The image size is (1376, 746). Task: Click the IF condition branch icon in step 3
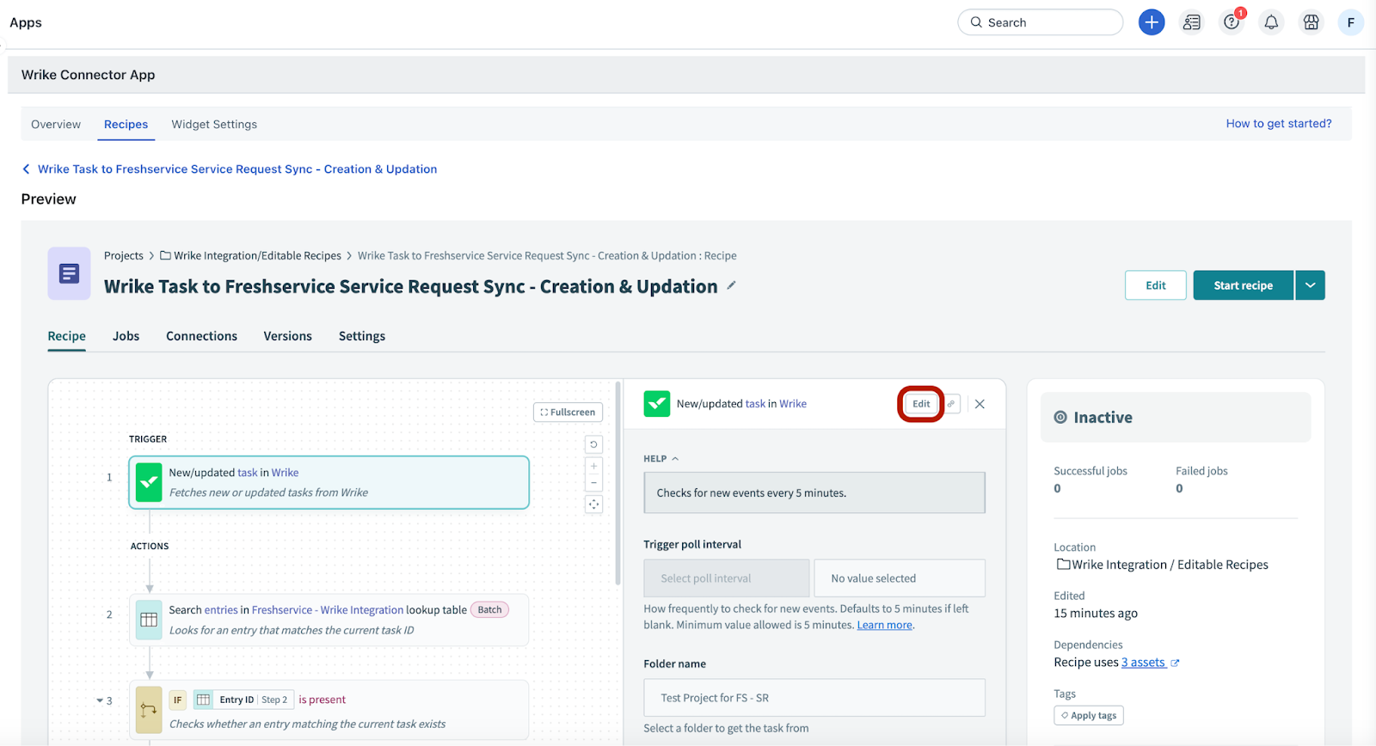149,710
